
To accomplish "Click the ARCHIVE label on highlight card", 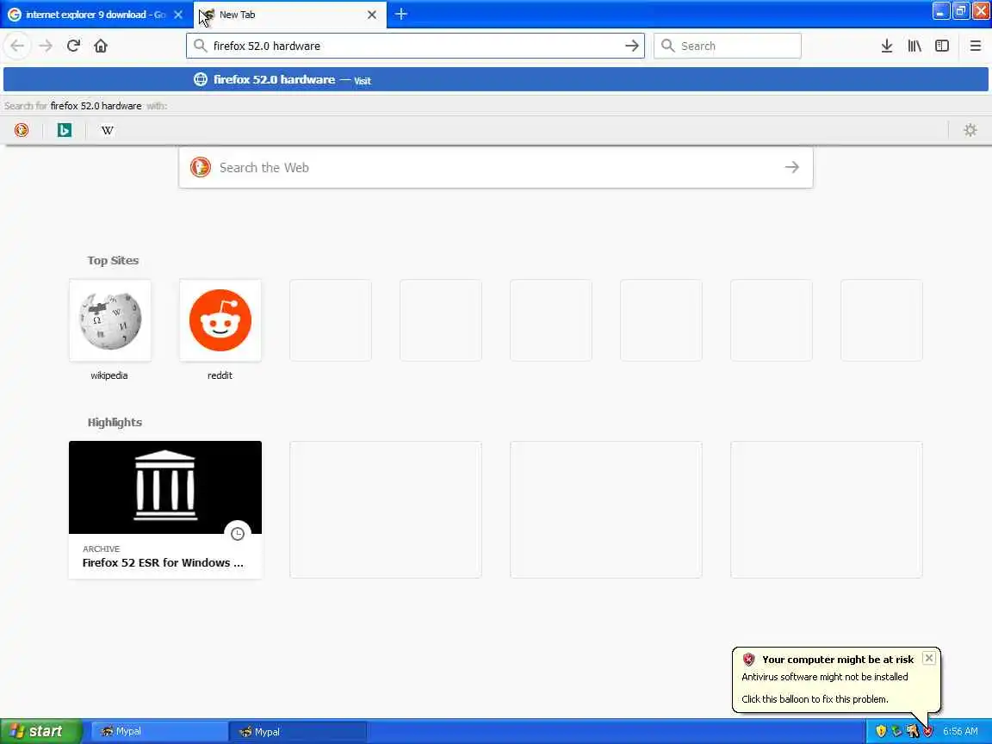I will click(x=102, y=549).
